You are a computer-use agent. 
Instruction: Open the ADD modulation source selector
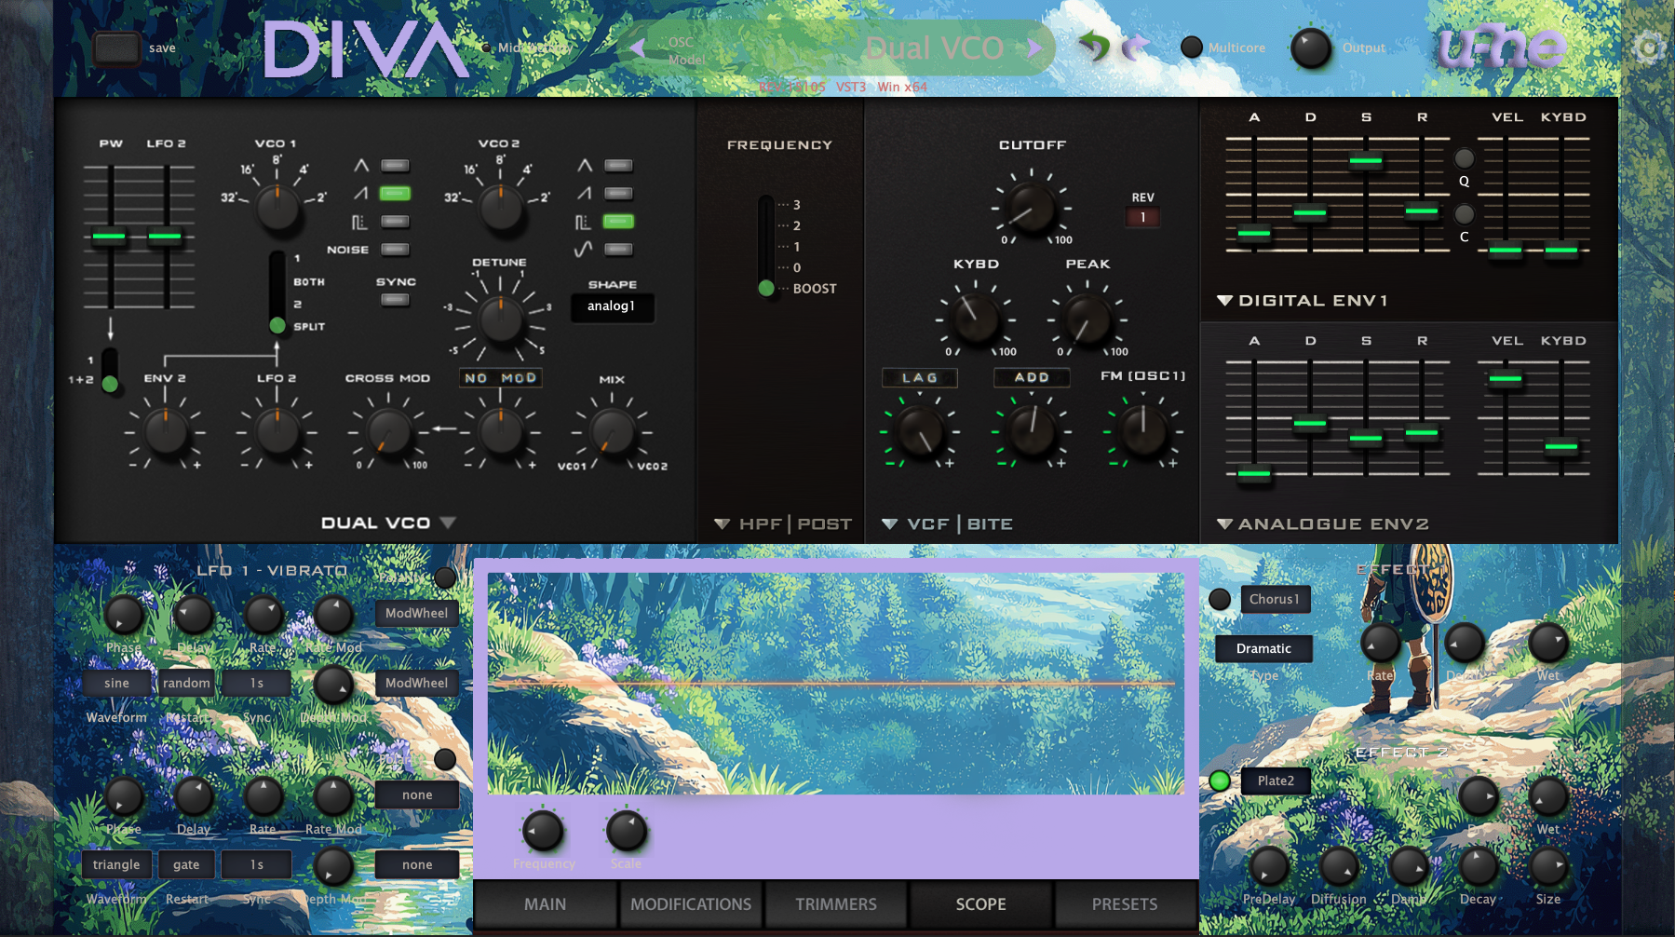[1032, 377]
